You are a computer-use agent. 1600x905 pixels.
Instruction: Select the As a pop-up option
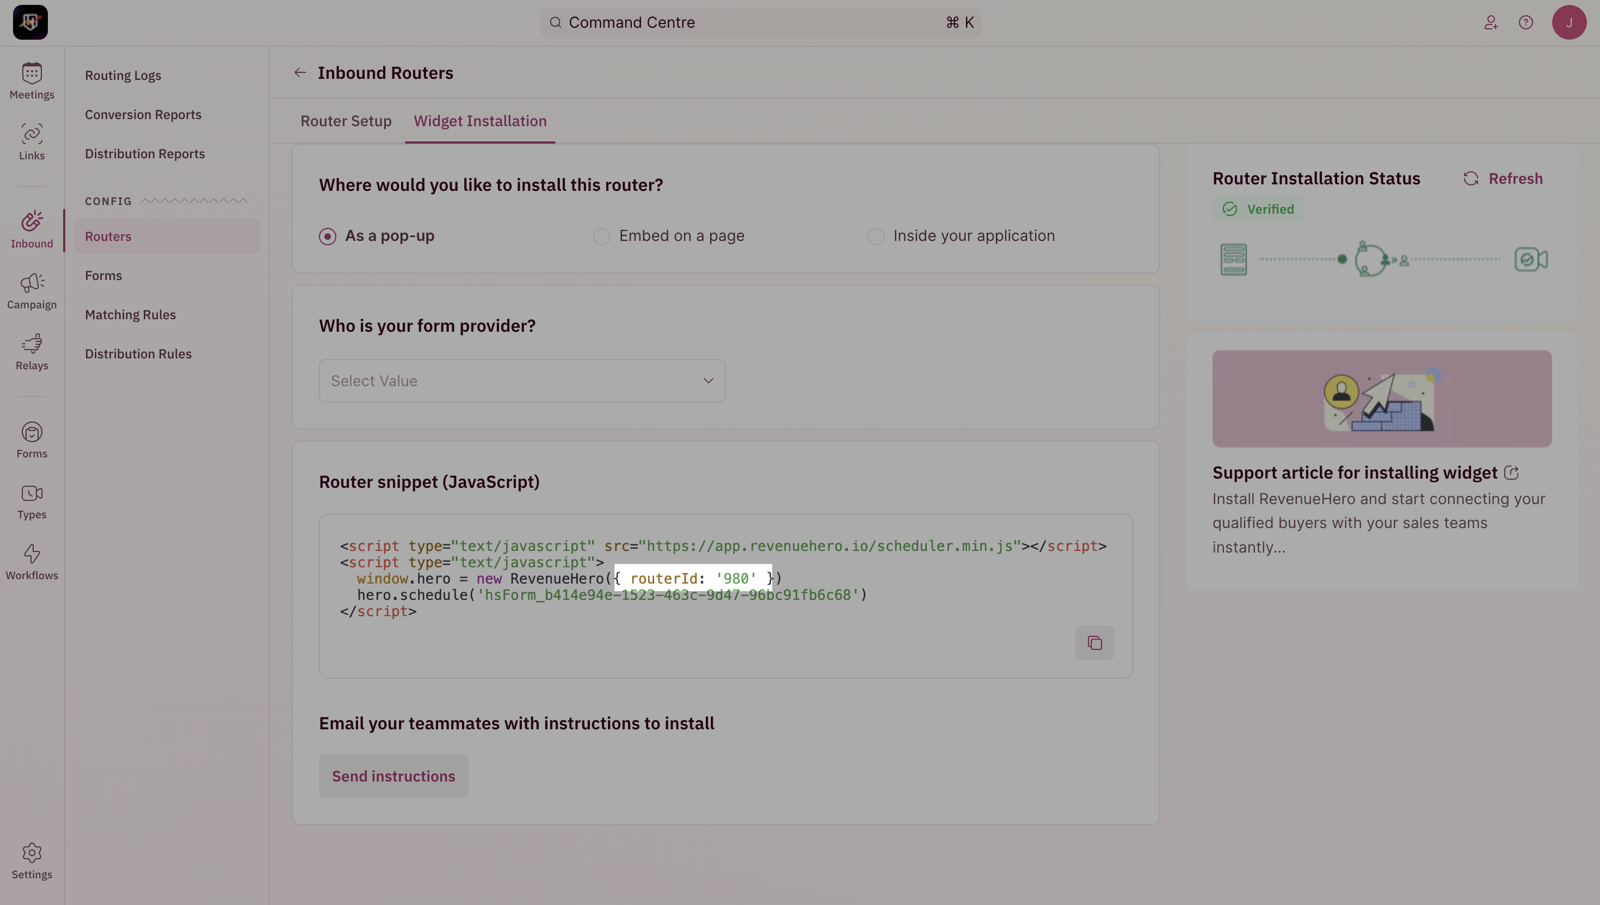(377, 236)
